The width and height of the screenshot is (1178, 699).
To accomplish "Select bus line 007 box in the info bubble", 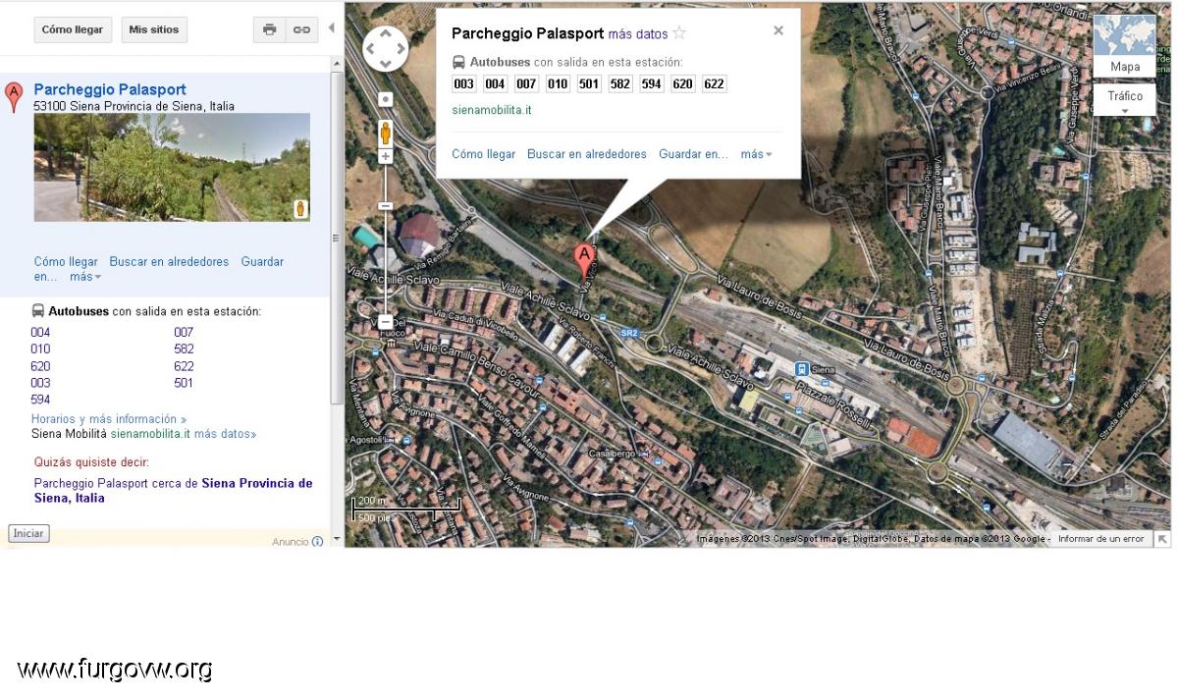I will (526, 83).
